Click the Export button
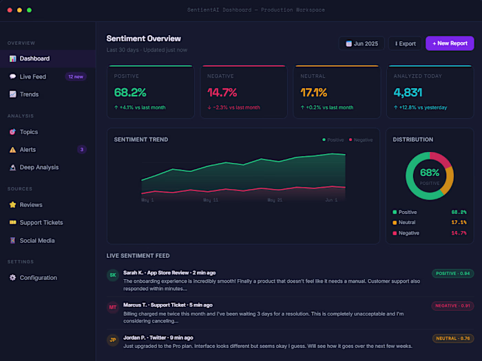Image resolution: width=482 pixels, height=361 pixels. click(x=405, y=43)
